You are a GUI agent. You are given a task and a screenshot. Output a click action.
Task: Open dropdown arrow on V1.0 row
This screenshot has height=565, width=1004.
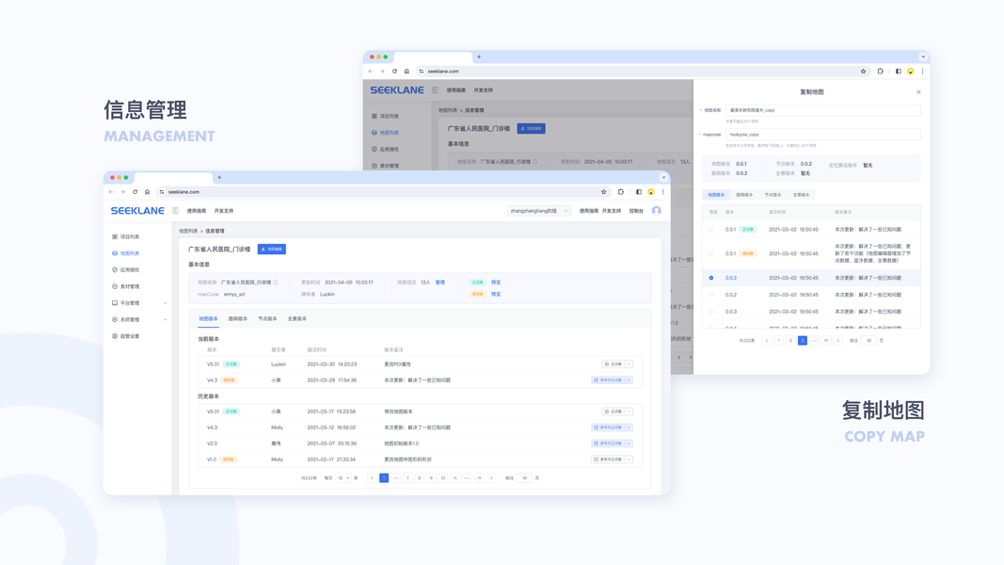(x=629, y=460)
